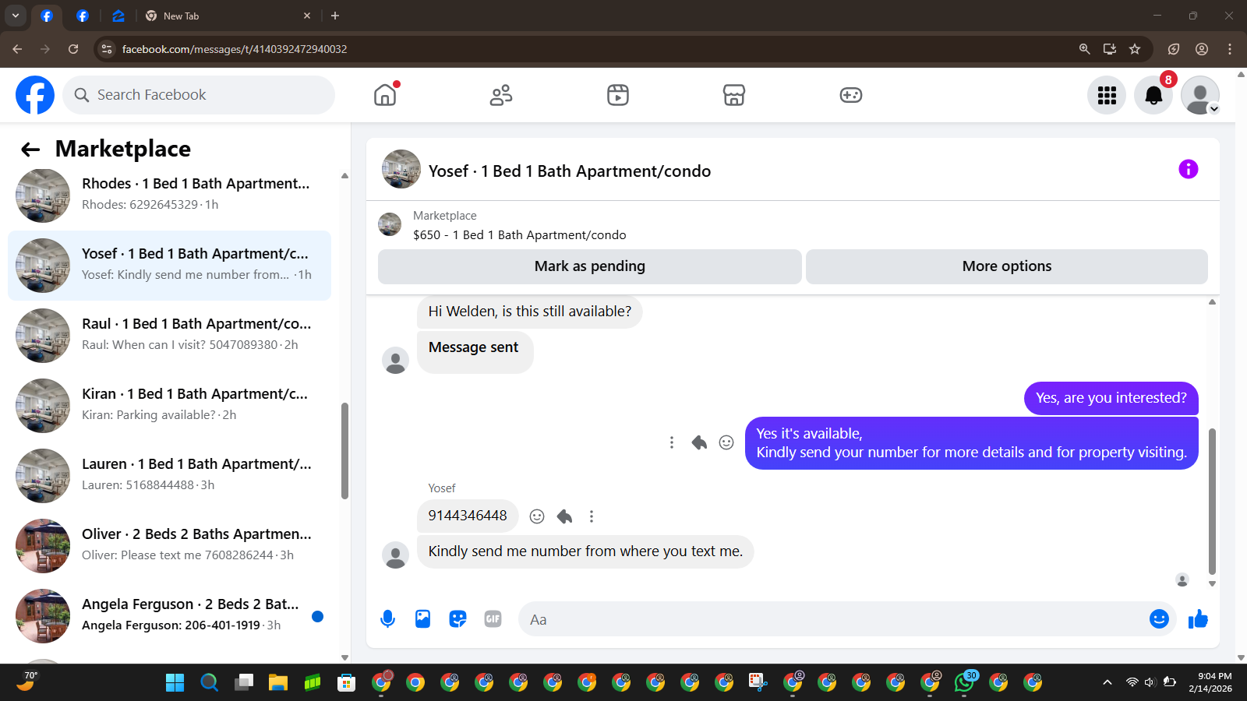
Task: Switch to the New Tab browser tab
Action: coord(226,16)
